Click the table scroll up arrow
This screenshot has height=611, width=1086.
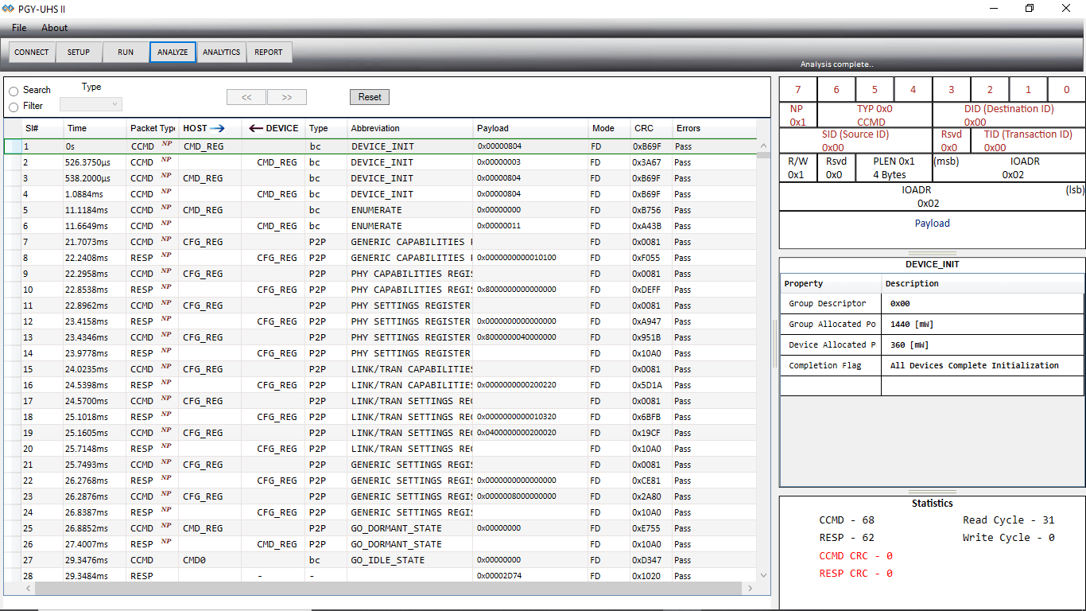pos(763,146)
